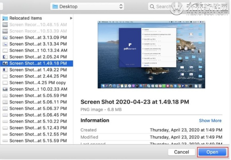Click the Relocated Items folder icon
This screenshot has height=160, width=231.
coord(5,18)
